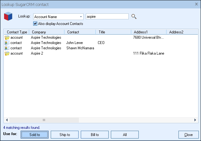Click the Aspire 2 account folder icon

[7, 53]
